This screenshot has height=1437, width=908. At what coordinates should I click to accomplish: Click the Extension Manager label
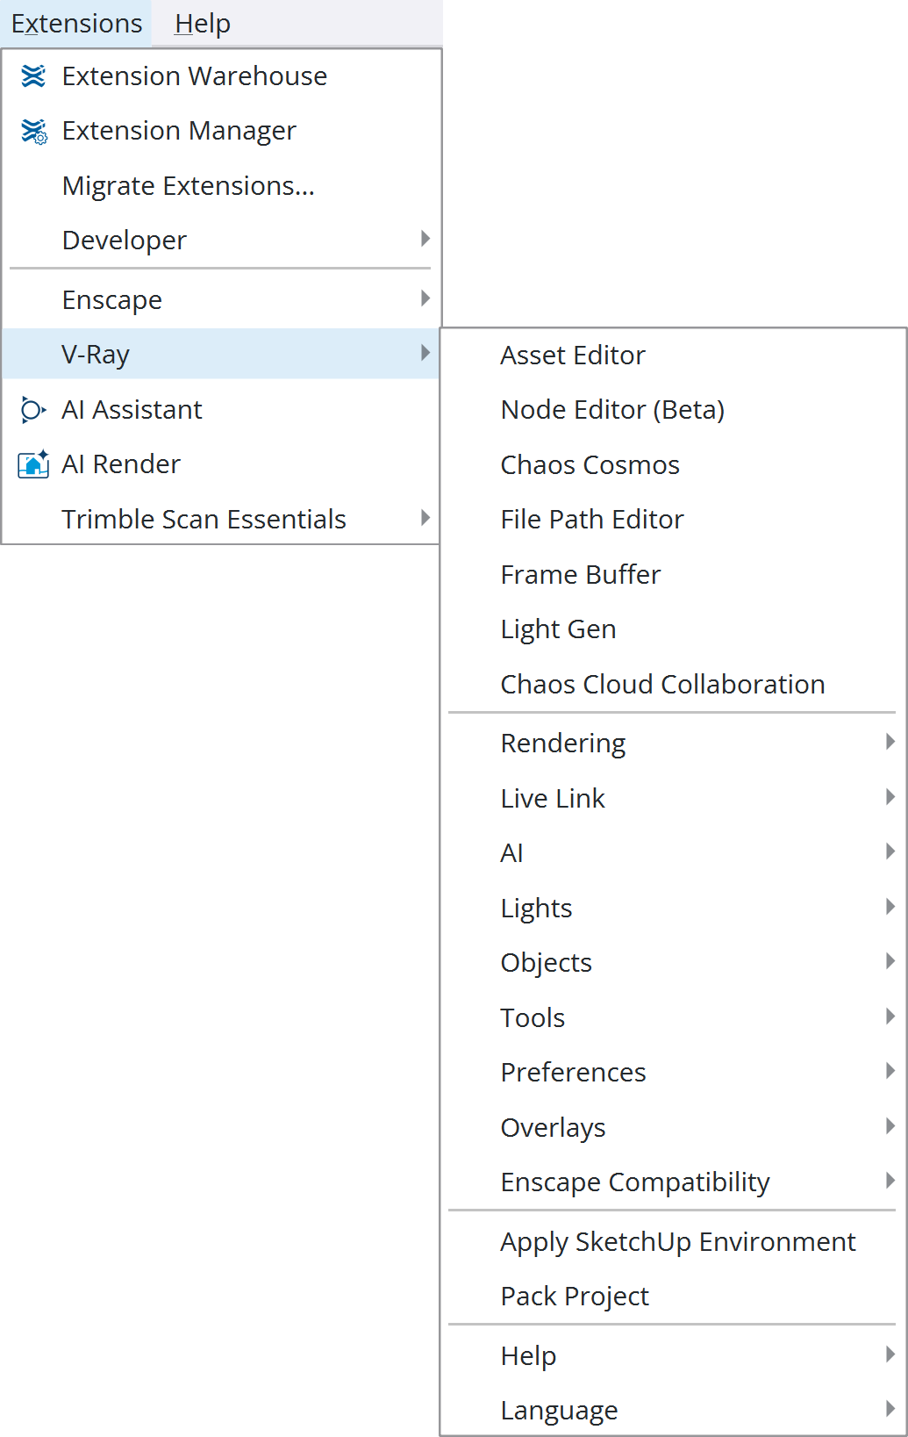[179, 131]
